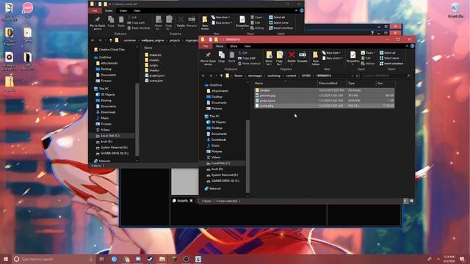Screen dimensions: 470x264
Task: Open Steam from the taskbar
Action: [150, 259]
